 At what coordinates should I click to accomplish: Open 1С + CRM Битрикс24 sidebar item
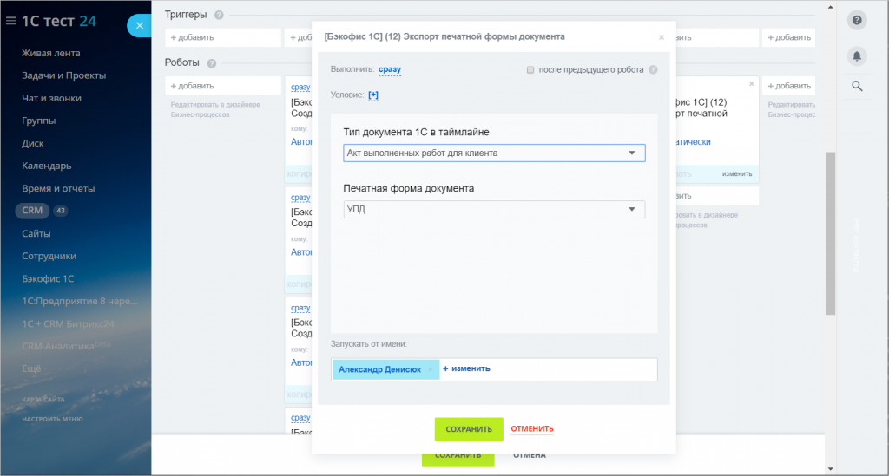point(68,323)
